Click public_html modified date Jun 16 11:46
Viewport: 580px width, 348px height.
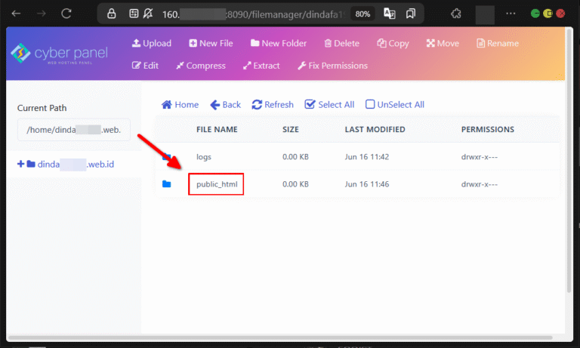pyautogui.click(x=366, y=184)
